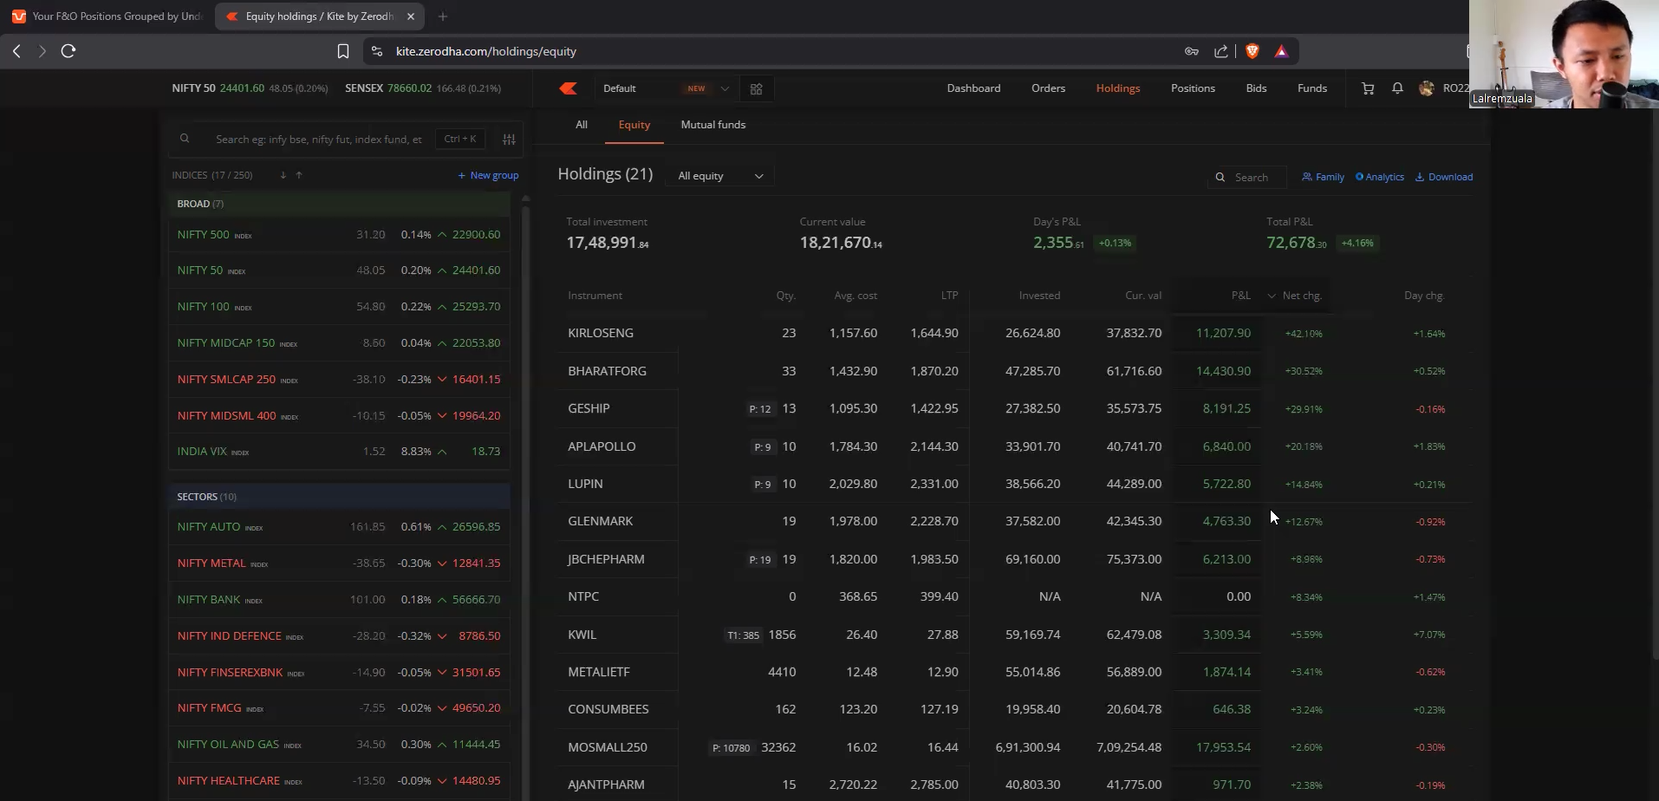Viewport: 1659px width, 801px height.
Task: Select the APLAPOLLO instrument
Action: coord(602,446)
